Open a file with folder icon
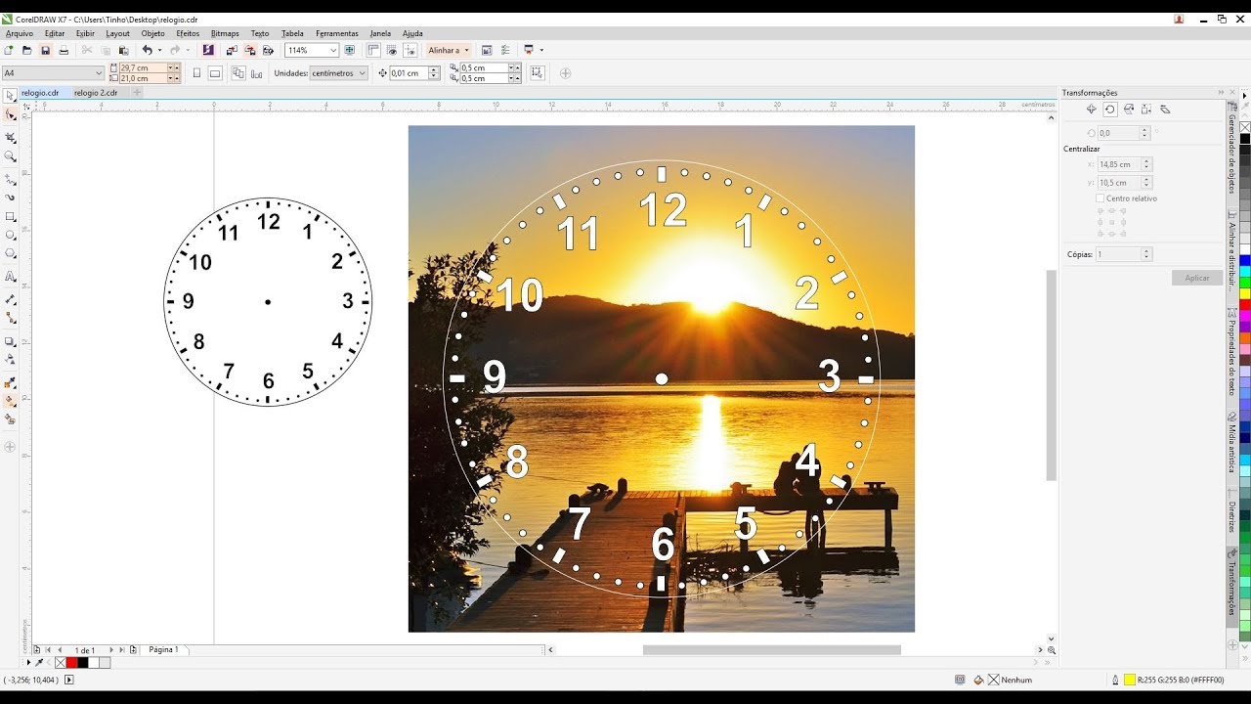 click(x=27, y=50)
